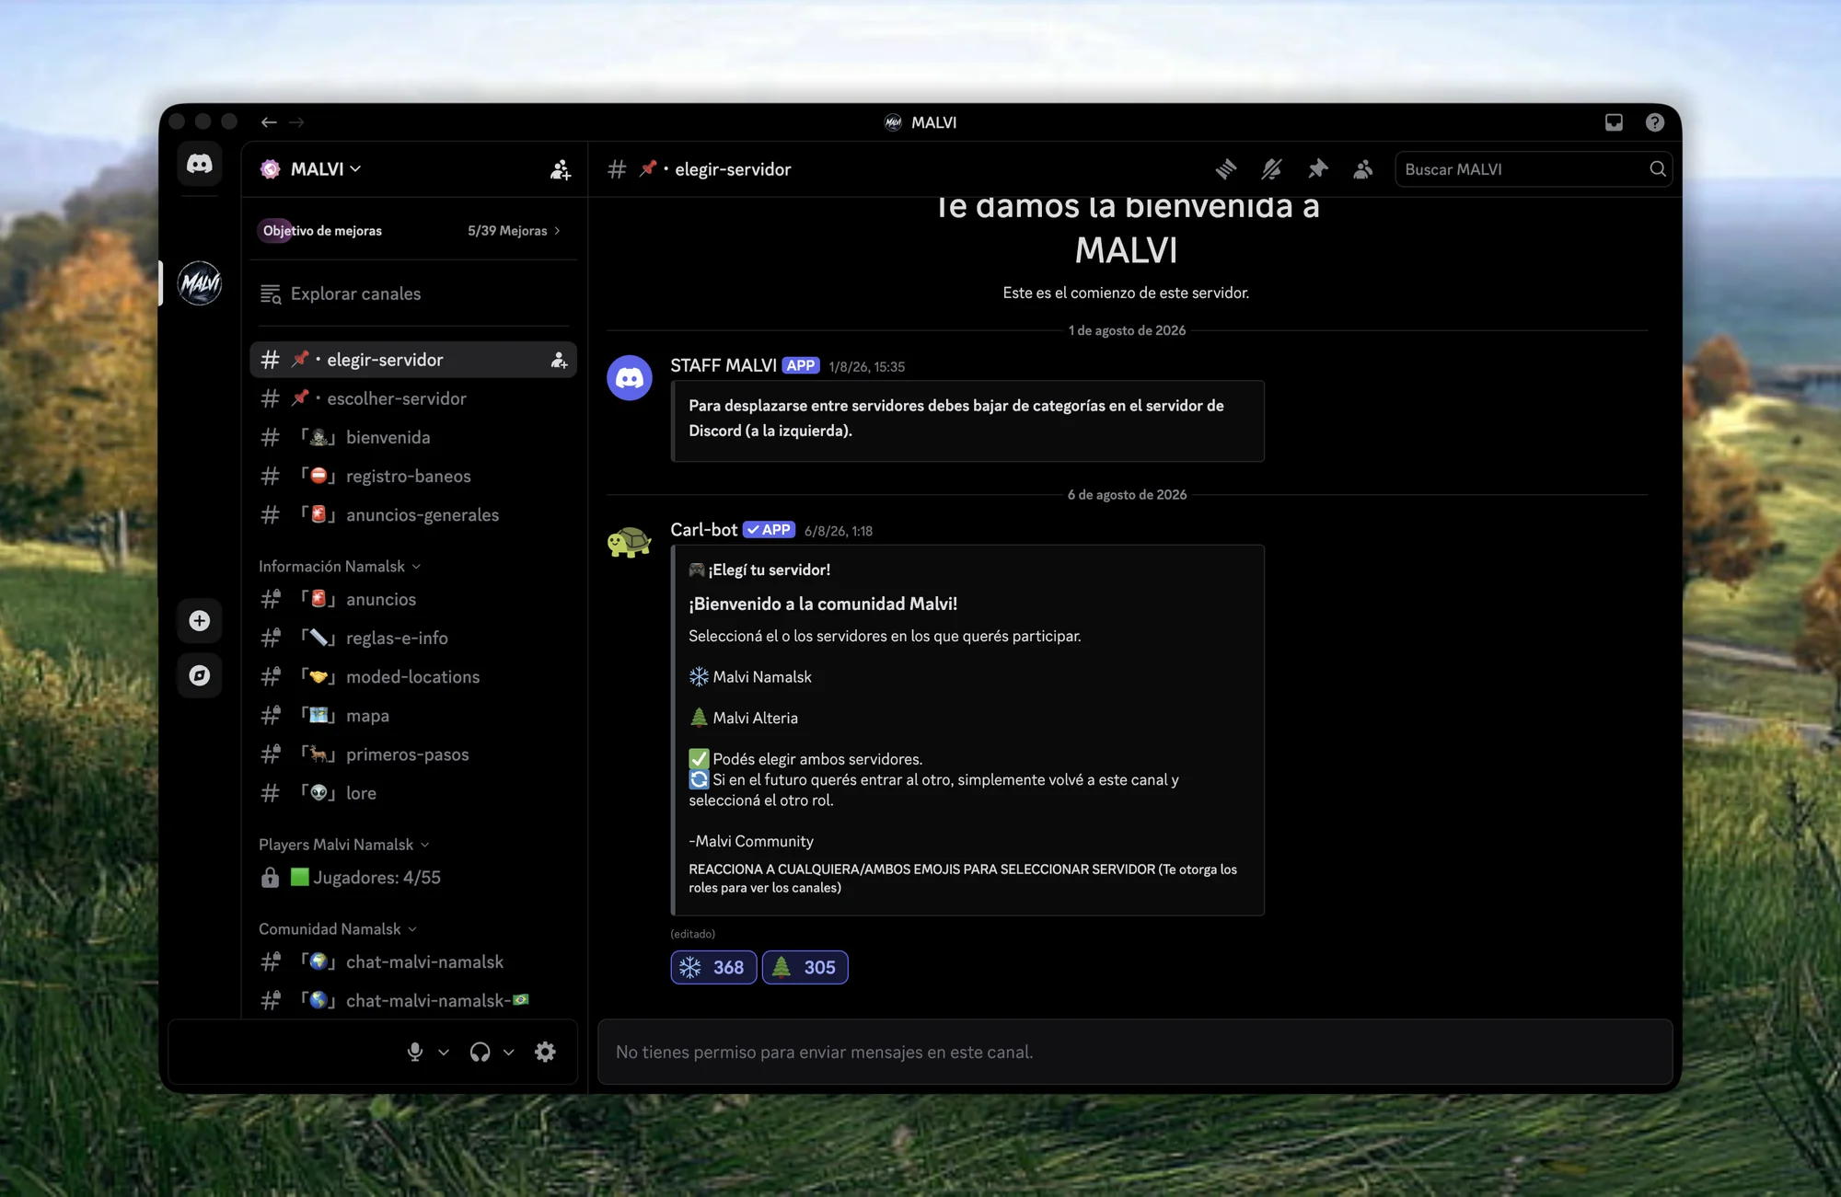Viewport: 1841px width, 1197px height.
Task: Collapse Información Namalsk category
Action: click(339, 567)
